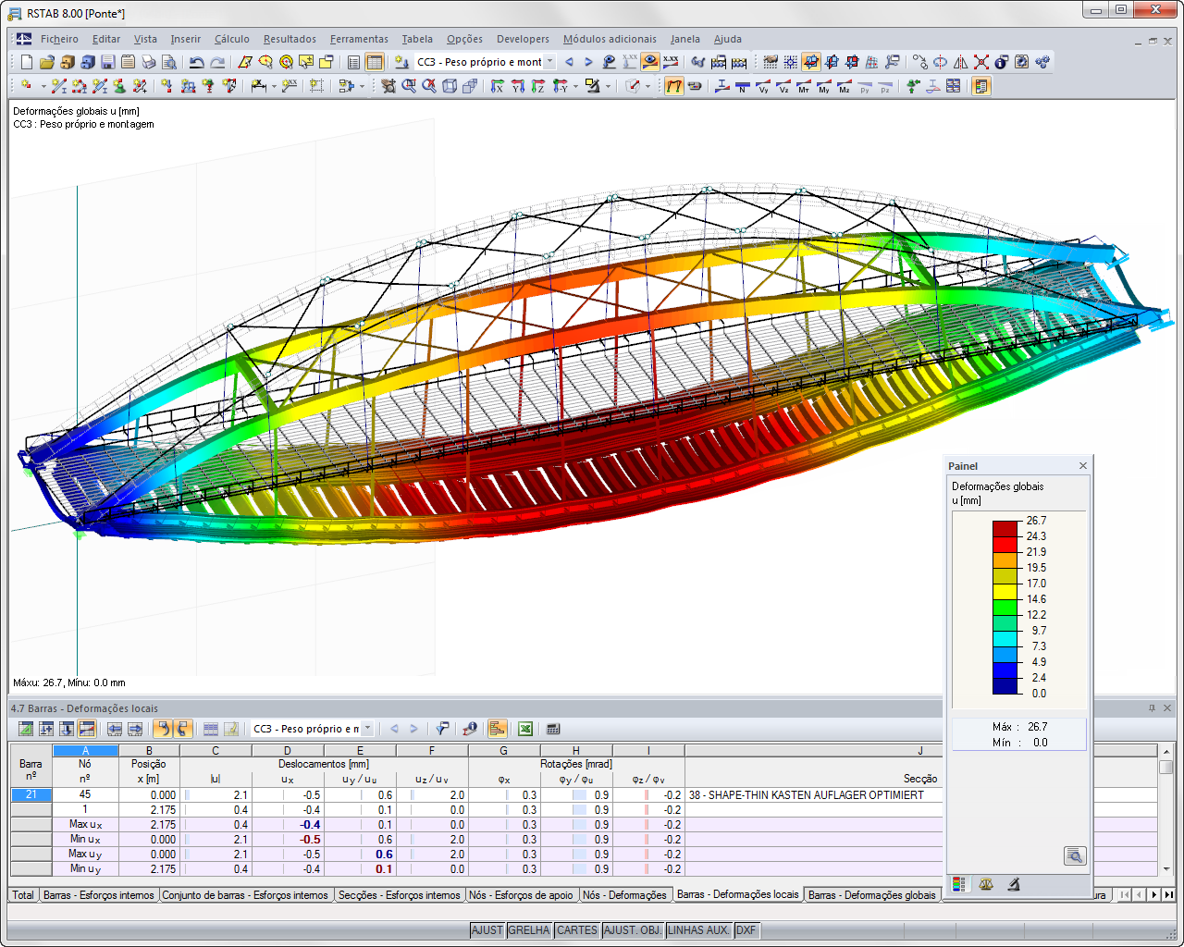The width and height of the screenshot is (1184, 947).
Task: Click the mirror tool icon
Action: pos(961,62)
